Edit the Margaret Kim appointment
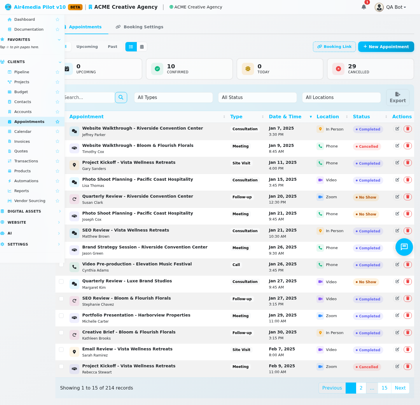 397,281
